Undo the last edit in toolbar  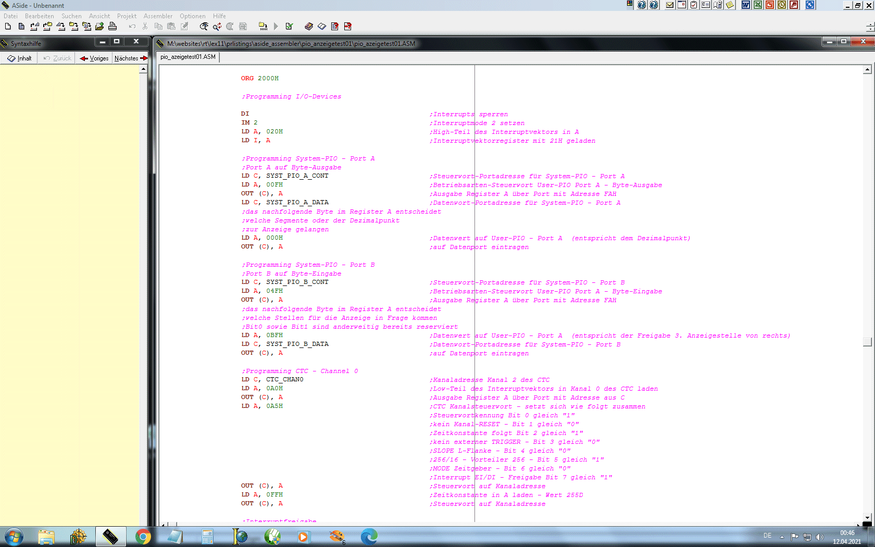(132, 27)
